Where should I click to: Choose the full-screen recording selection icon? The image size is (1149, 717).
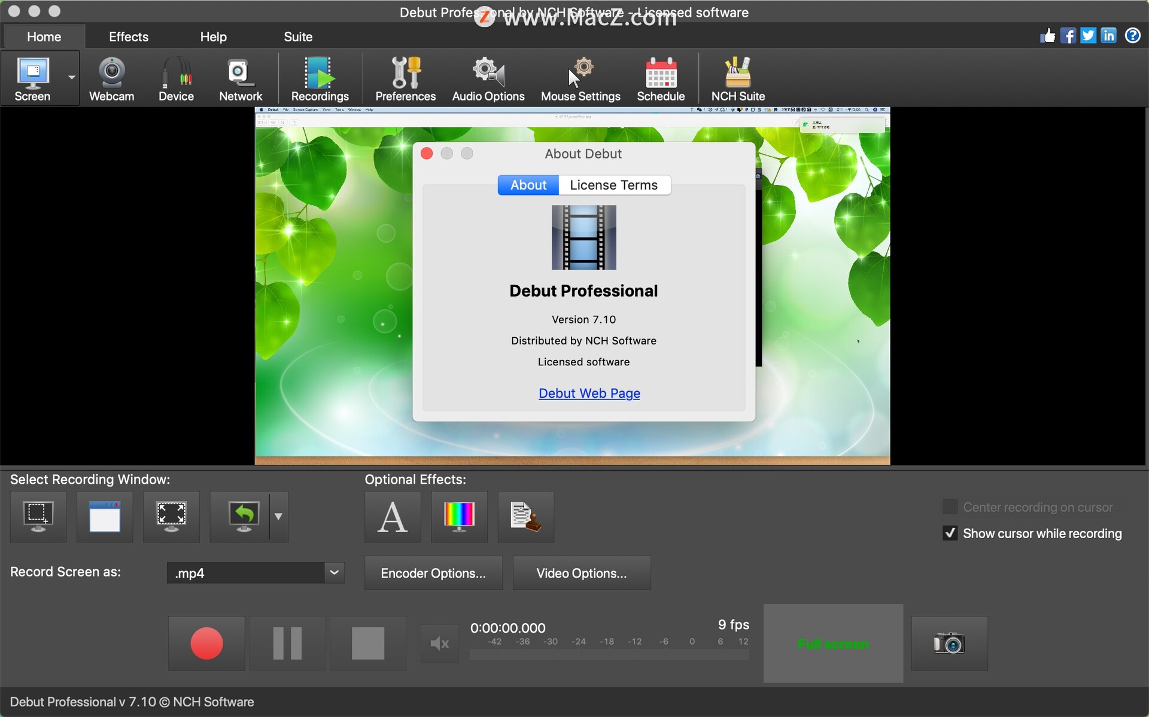(171, 517)
